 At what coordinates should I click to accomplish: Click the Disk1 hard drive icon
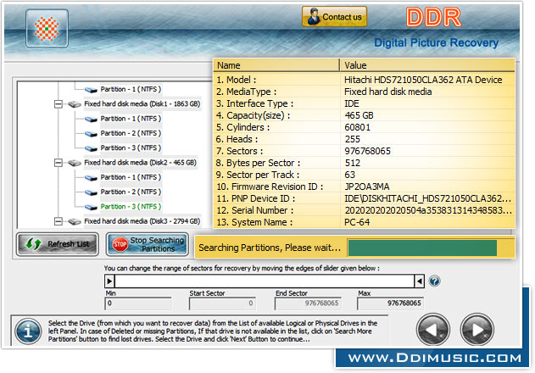click(x=74, y=104)
